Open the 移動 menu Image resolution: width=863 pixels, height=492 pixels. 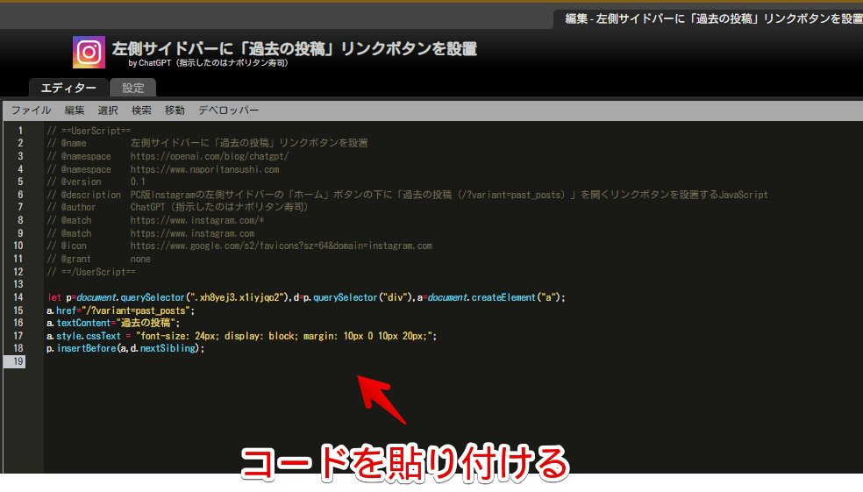[x=175, y=111]
